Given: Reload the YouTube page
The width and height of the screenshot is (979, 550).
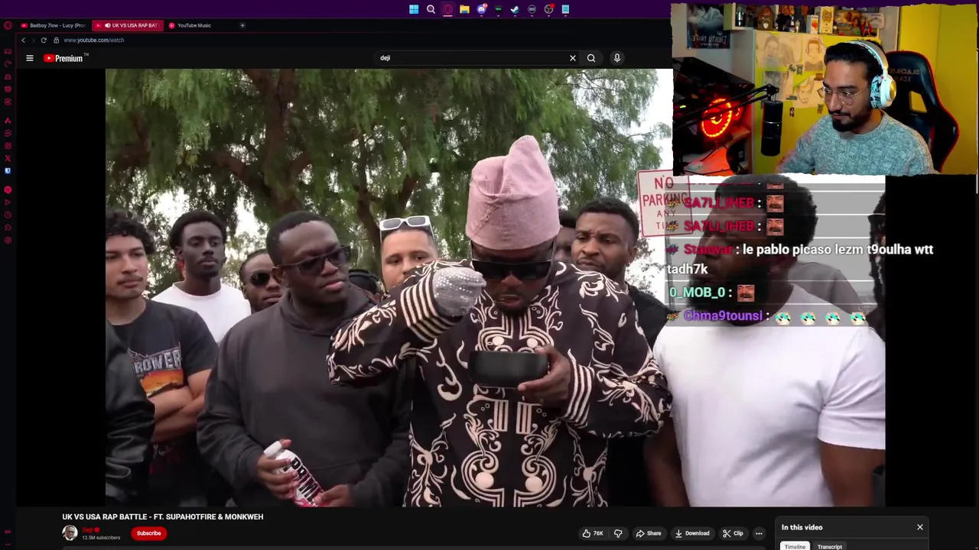Looking at the screenshot, I should click(x=44, y=40).
